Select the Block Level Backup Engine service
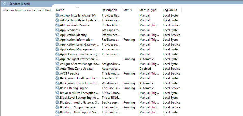 79,98
